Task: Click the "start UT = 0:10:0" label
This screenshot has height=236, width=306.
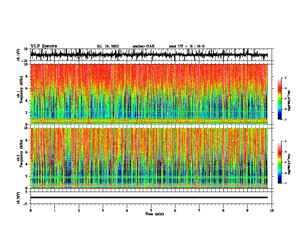Action: (x=187, y=46)
